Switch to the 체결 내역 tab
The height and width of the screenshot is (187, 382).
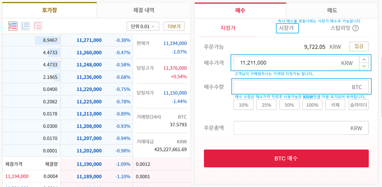pyautogui.click(x=144, y=10)
